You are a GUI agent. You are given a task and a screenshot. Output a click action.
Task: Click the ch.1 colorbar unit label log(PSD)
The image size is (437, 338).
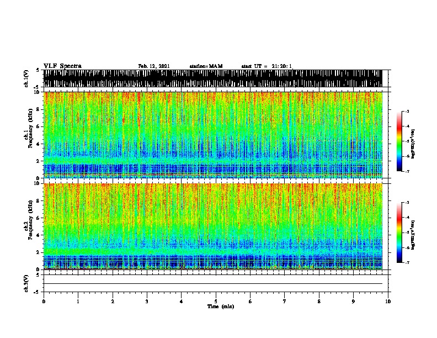(413, 144)
